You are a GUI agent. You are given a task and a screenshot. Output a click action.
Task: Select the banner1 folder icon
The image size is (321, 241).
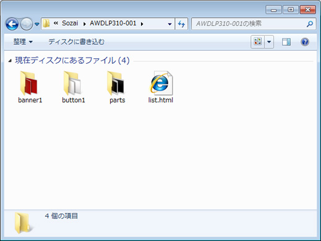tap(29, 83)
